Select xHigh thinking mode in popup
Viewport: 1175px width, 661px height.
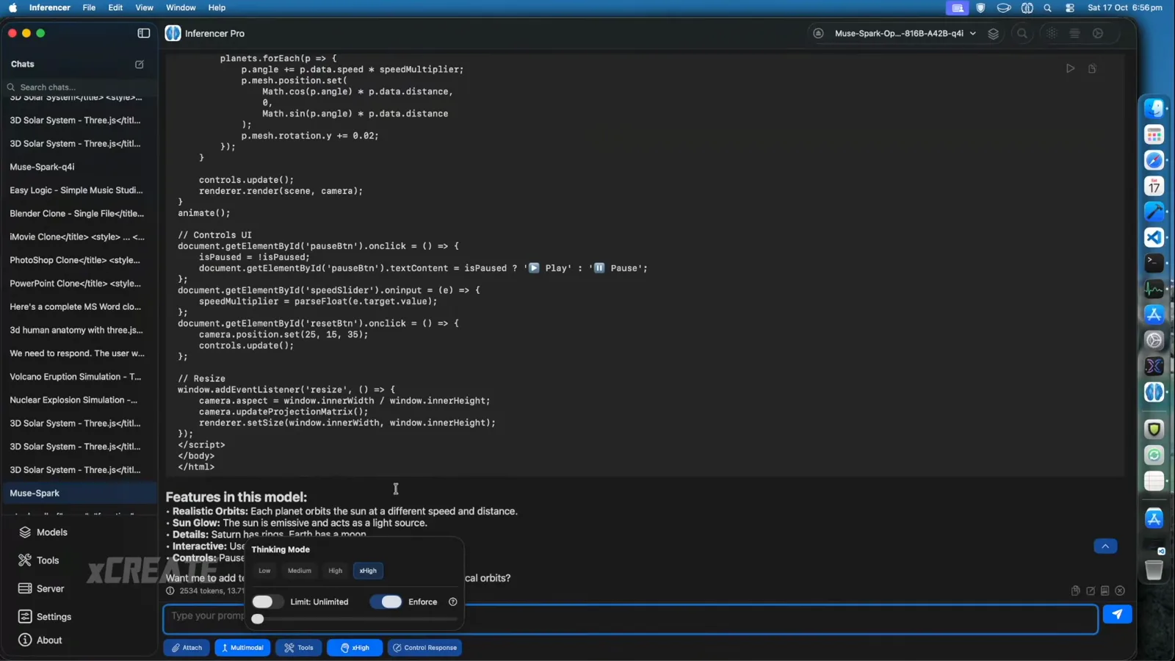368,571
